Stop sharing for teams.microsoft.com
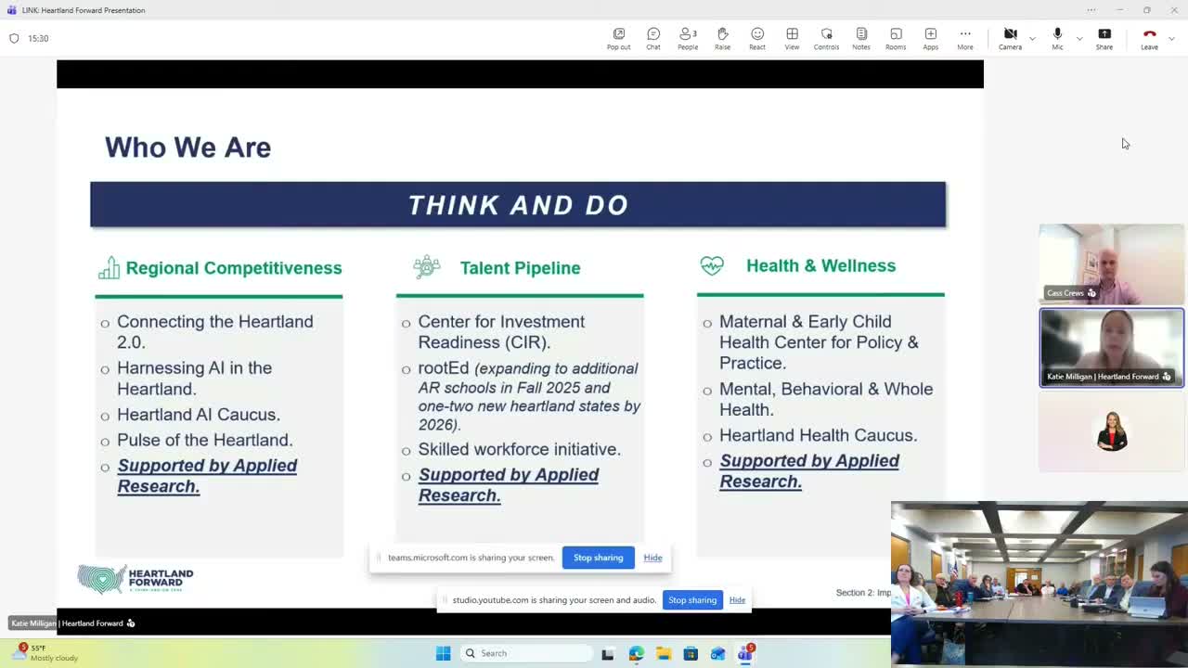This screenshot has height=668, width=1188. click(x=598, y=558)
